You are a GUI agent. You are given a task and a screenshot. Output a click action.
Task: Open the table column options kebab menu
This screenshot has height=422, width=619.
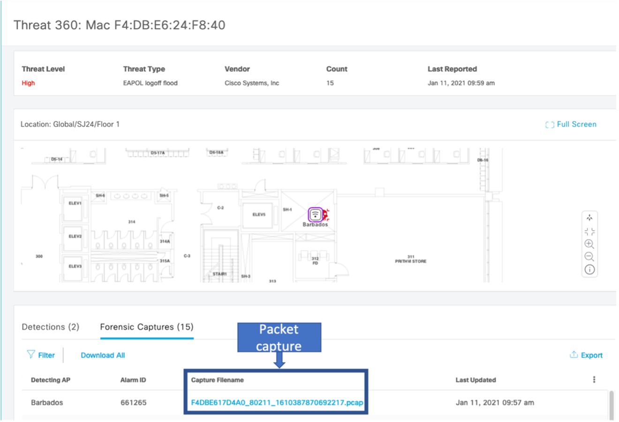tap(594, 379)
